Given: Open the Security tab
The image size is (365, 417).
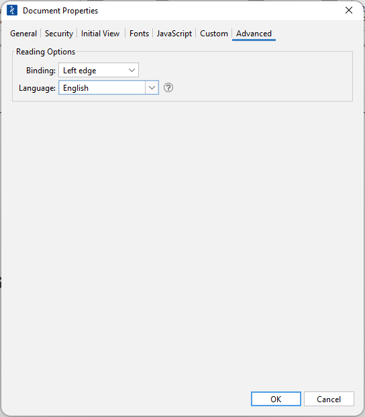Looking at the screenshot, I should [x=59, y=34].
